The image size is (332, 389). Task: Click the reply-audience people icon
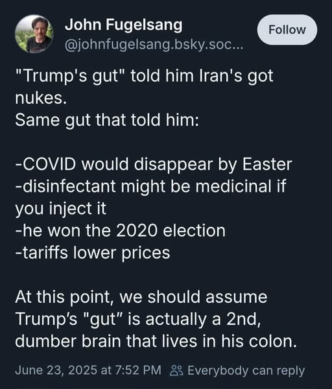click(176, 371)
